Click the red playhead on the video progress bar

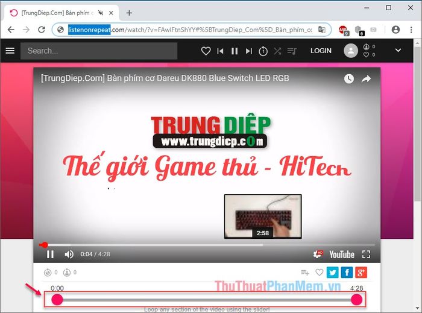[44, 245]
